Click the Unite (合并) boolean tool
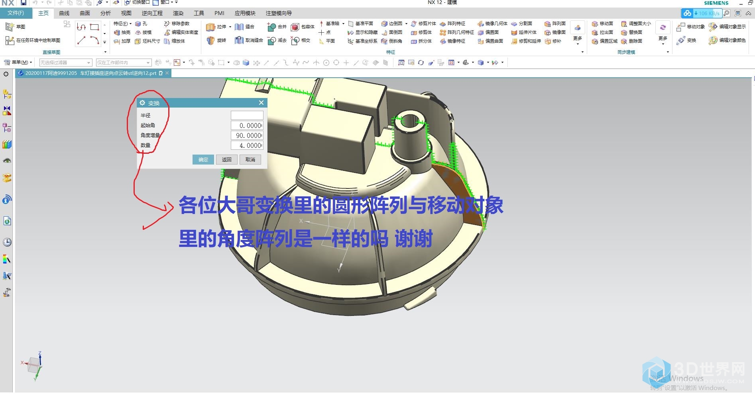This screenshot has height=394, width=755. coord(277,27)
